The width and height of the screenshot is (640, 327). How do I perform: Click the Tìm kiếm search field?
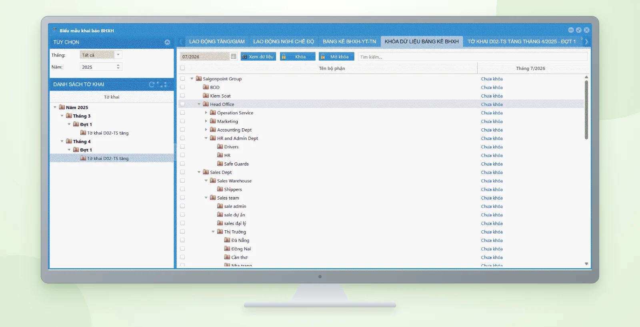[x=472, y=57]
